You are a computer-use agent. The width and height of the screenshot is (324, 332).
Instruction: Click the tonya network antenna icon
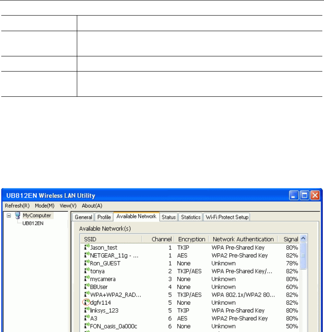(x=87, y=271)
